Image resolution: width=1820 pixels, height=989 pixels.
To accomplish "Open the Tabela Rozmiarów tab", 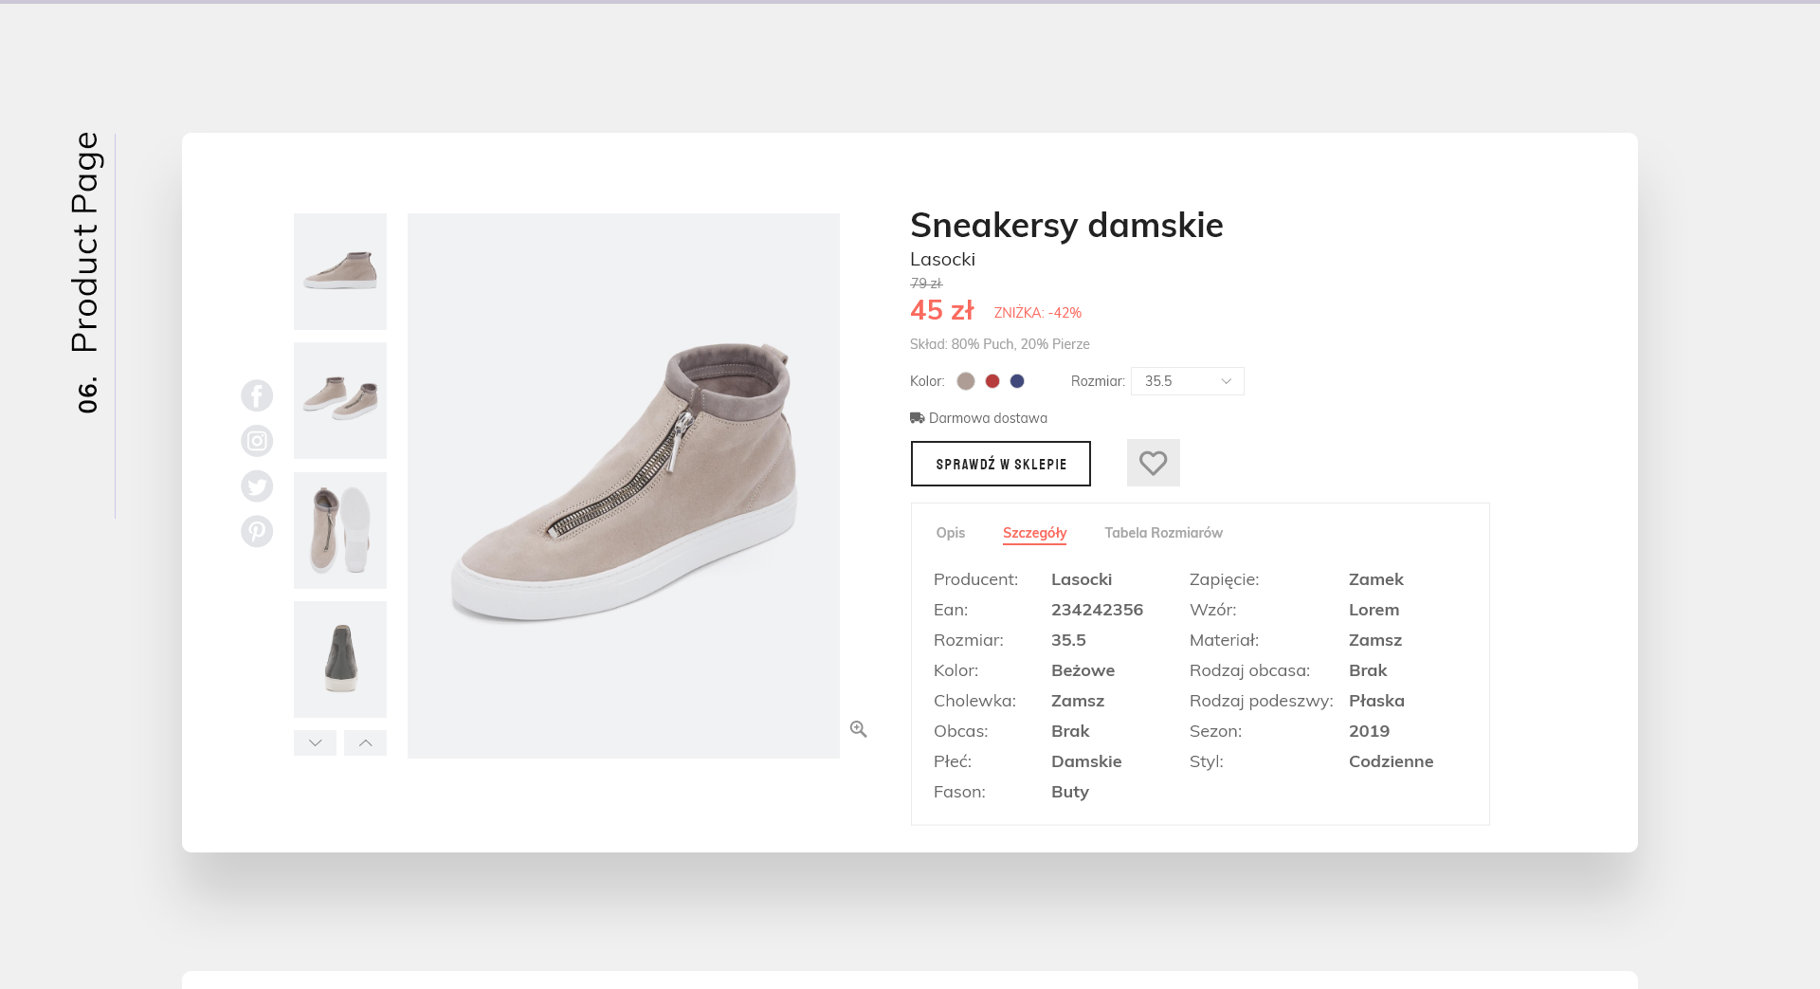I will [1163, 533].
